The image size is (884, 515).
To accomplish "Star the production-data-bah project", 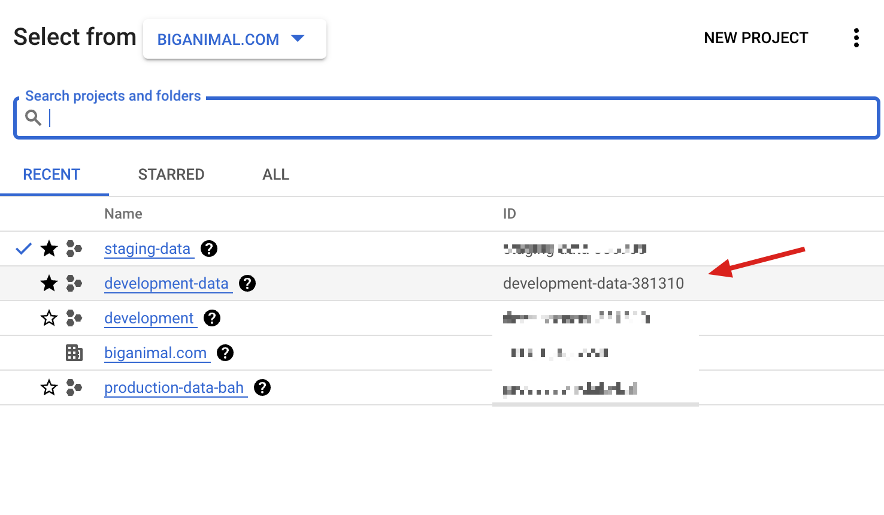I will (49, 387).
